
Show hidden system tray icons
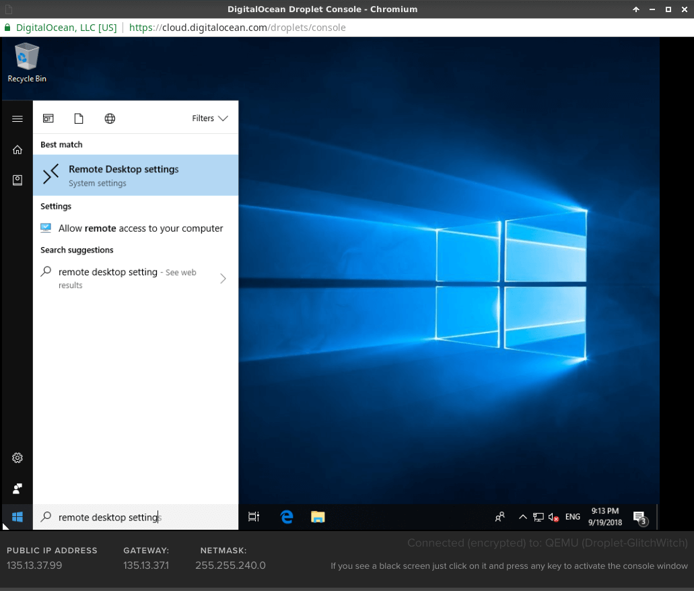pos(522,517)
